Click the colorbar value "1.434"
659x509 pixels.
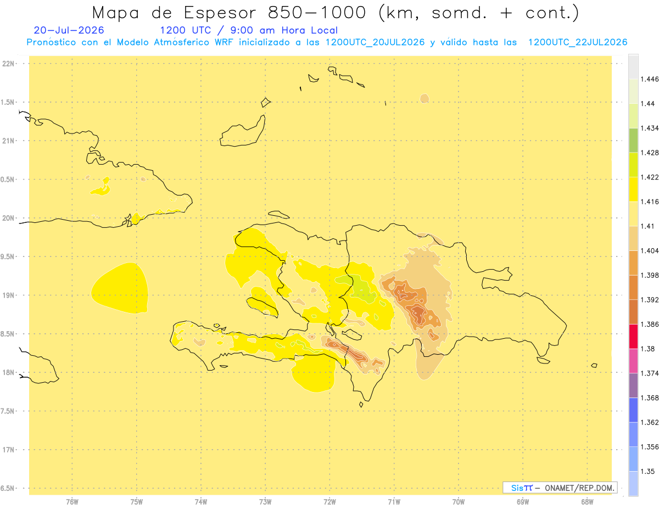pyautogui.click(x=649, y=128)
